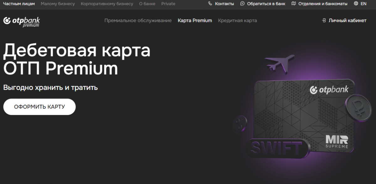The image size is (376, 184).
Task: Click the phone icon beside Контакты
Action: point(210,4)
